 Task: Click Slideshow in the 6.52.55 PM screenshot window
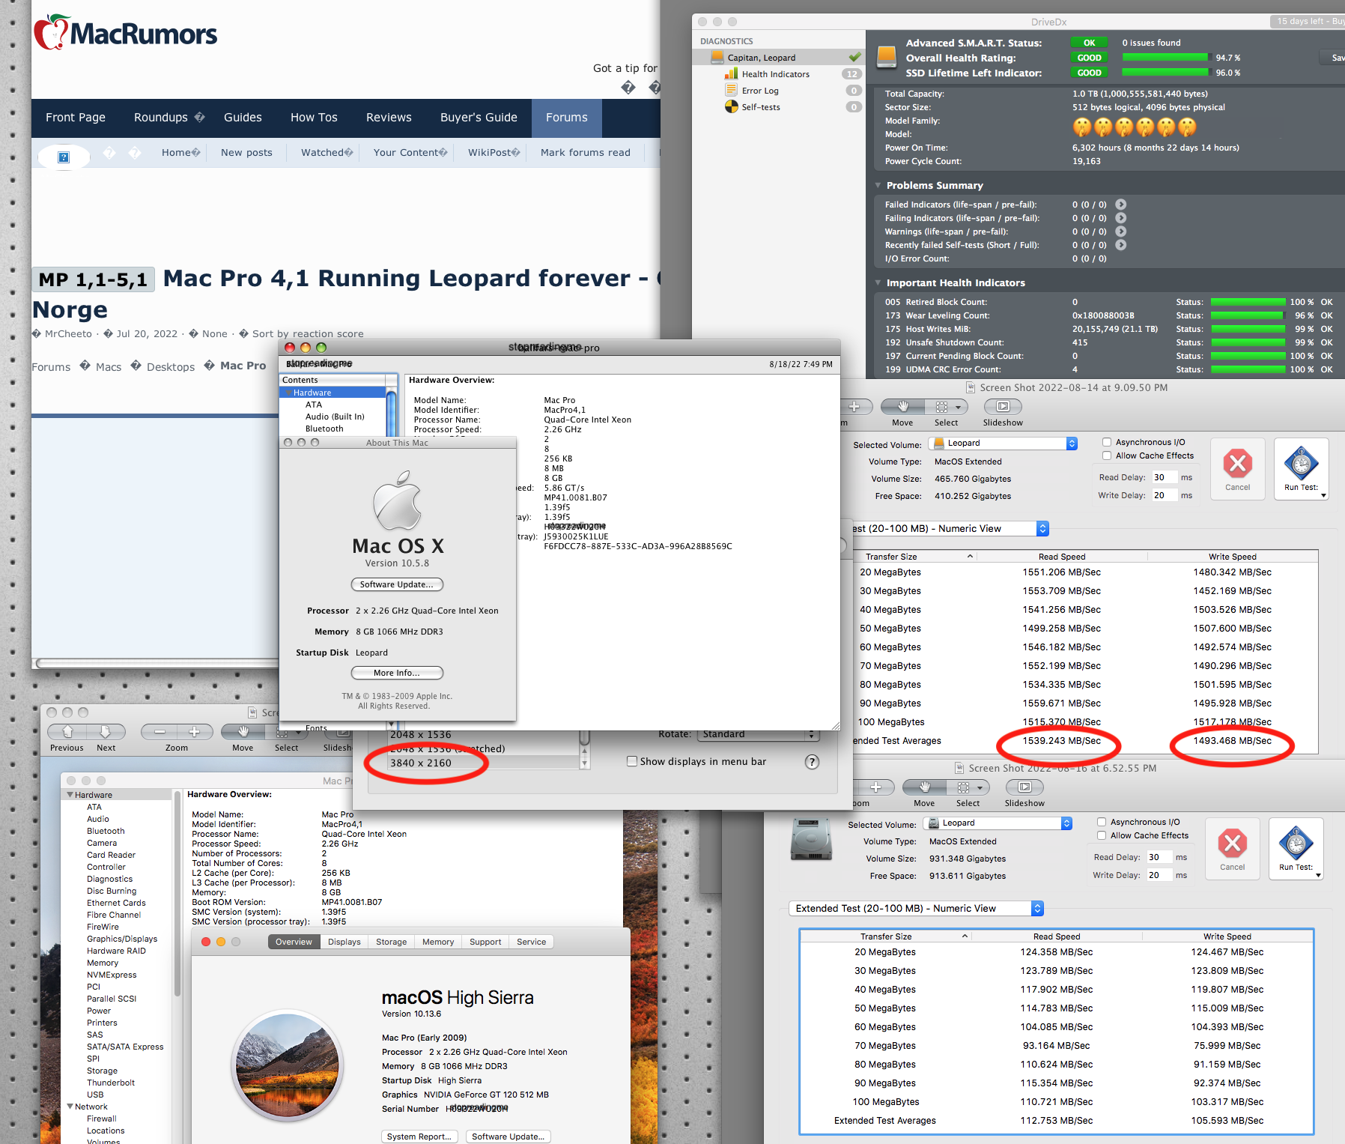pos(1024,787)
